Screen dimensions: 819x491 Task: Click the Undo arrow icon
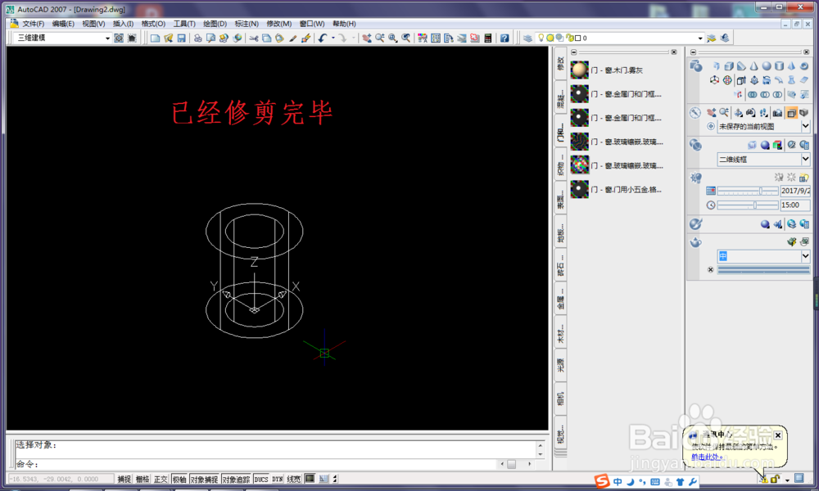[x=323, y=38]
